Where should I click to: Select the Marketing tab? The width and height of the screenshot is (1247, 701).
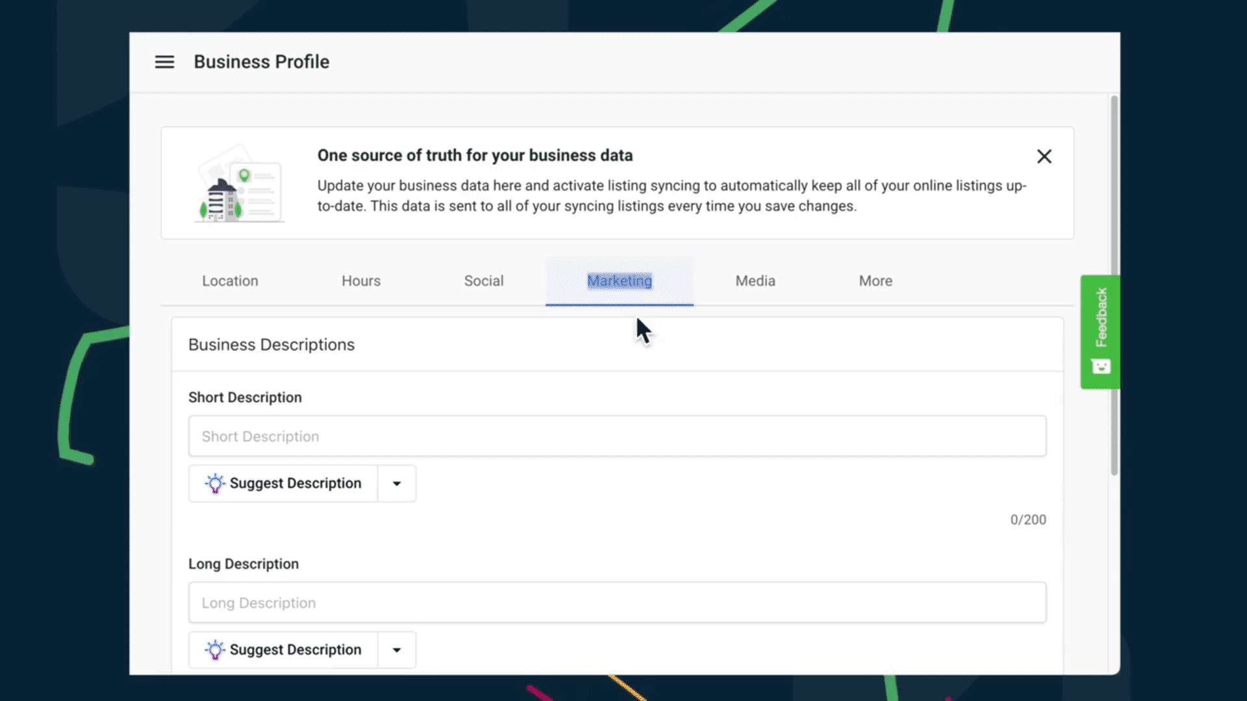[619, 281]
